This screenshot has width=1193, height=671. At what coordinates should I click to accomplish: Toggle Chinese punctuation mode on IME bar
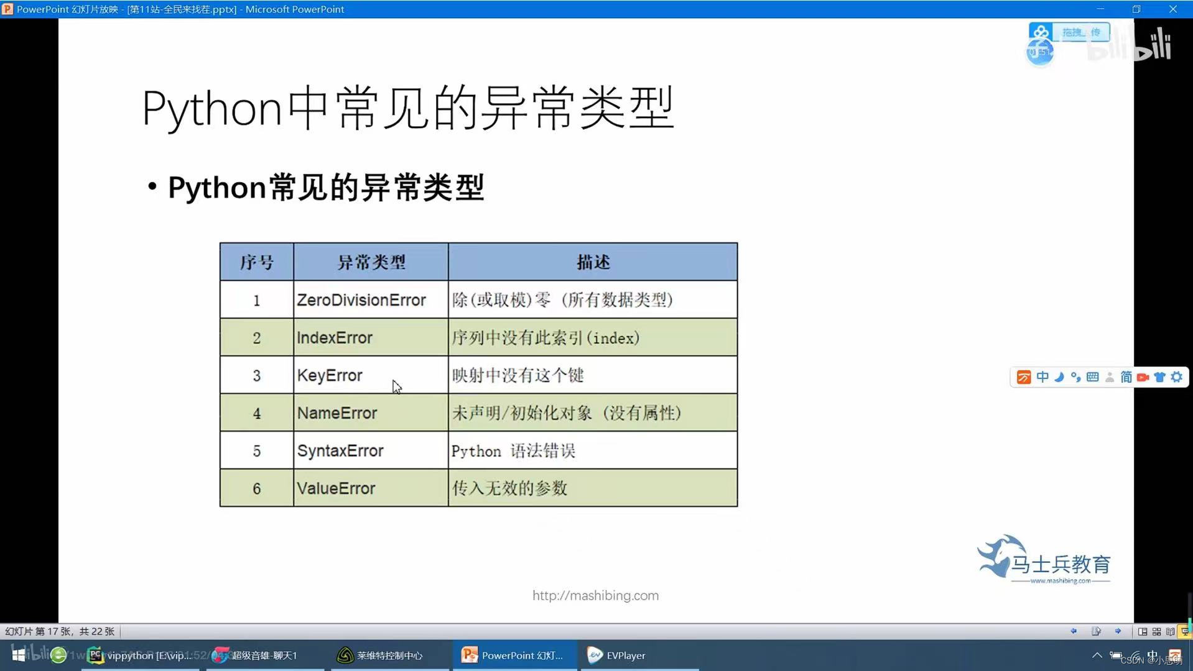point(1075,377)
